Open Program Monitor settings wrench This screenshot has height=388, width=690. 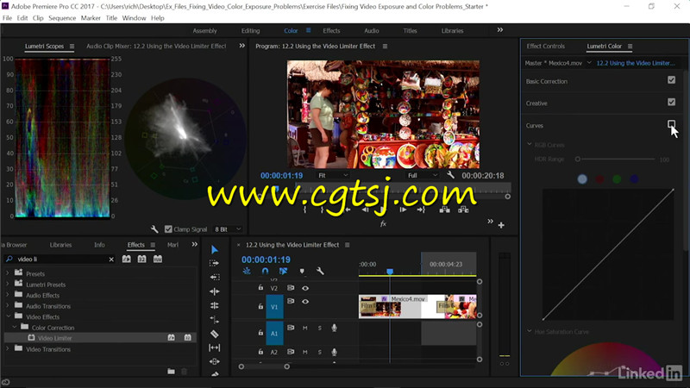coord(450,175)
